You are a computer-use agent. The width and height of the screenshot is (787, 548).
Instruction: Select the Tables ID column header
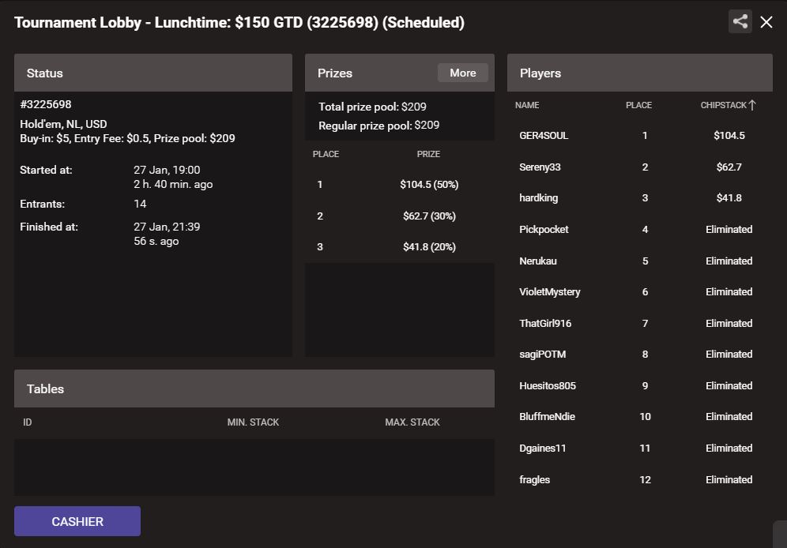click(x=27, y=422)
